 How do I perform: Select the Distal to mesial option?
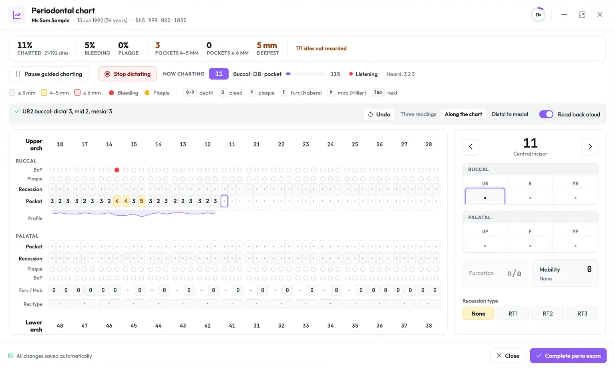click(510, 114)
